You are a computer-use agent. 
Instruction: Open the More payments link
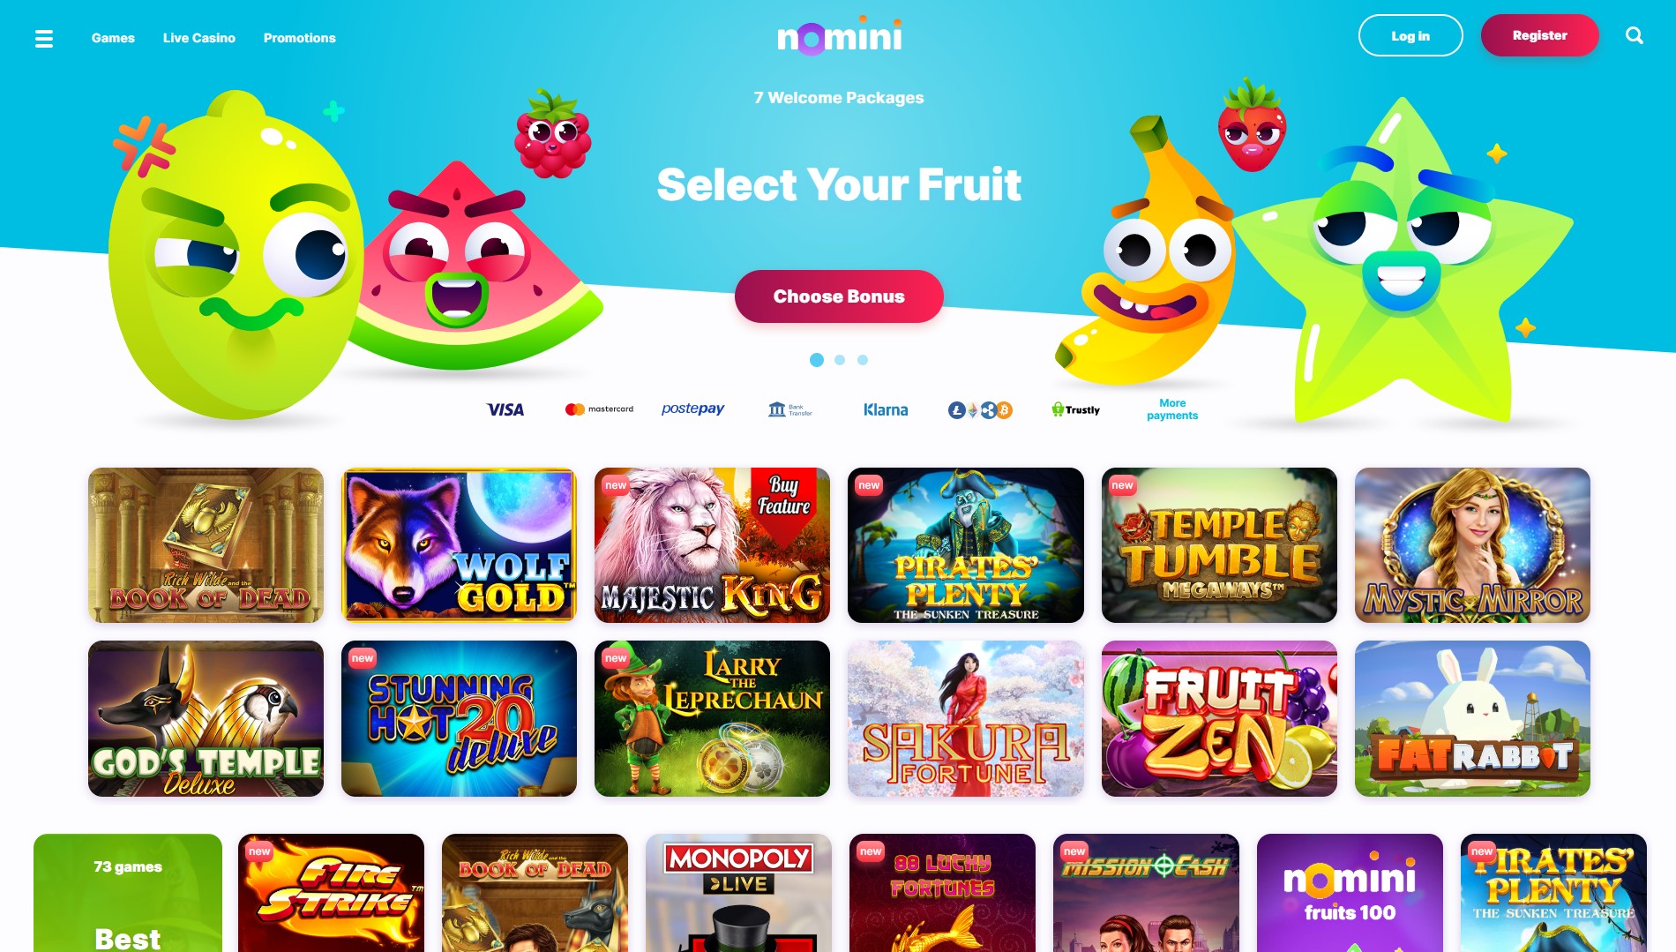click(1172, 409)
